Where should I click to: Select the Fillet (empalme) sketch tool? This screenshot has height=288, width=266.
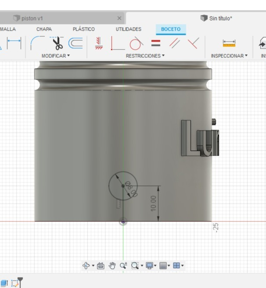(37, 43)
